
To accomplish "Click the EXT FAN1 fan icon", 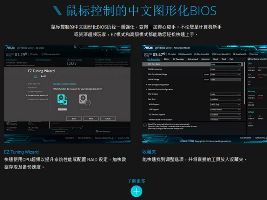I will 8,129.
